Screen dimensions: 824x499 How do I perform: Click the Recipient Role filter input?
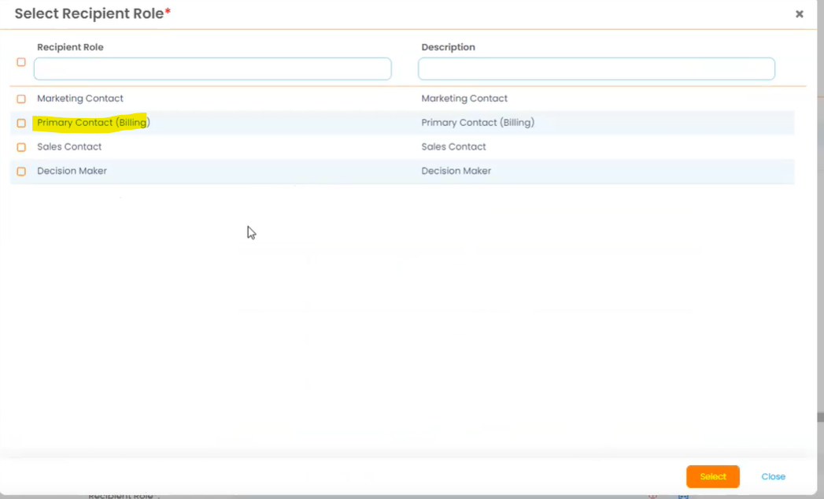[x=212, y=69]
